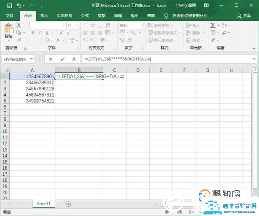The height and width of the screenshot is (216, 259).
Task: Select the Sheet1 worksheet tab
Action: (43, 204)
